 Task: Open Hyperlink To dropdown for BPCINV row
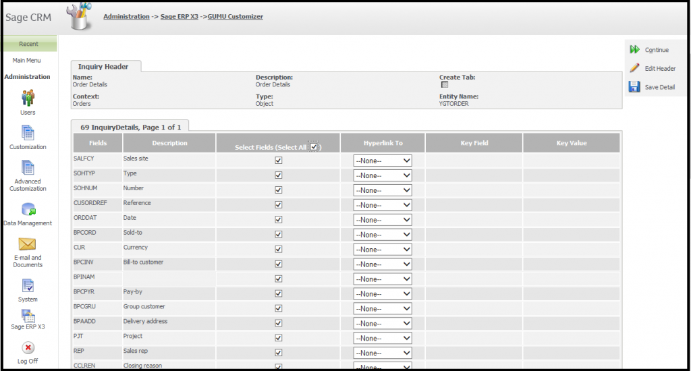pyautogui.click(x=383, y=264)
